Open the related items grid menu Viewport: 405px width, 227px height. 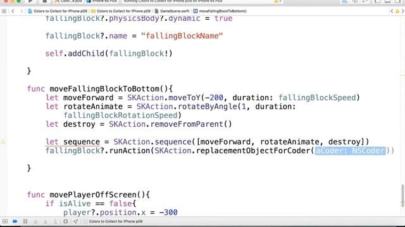click(x=4, y=11)
